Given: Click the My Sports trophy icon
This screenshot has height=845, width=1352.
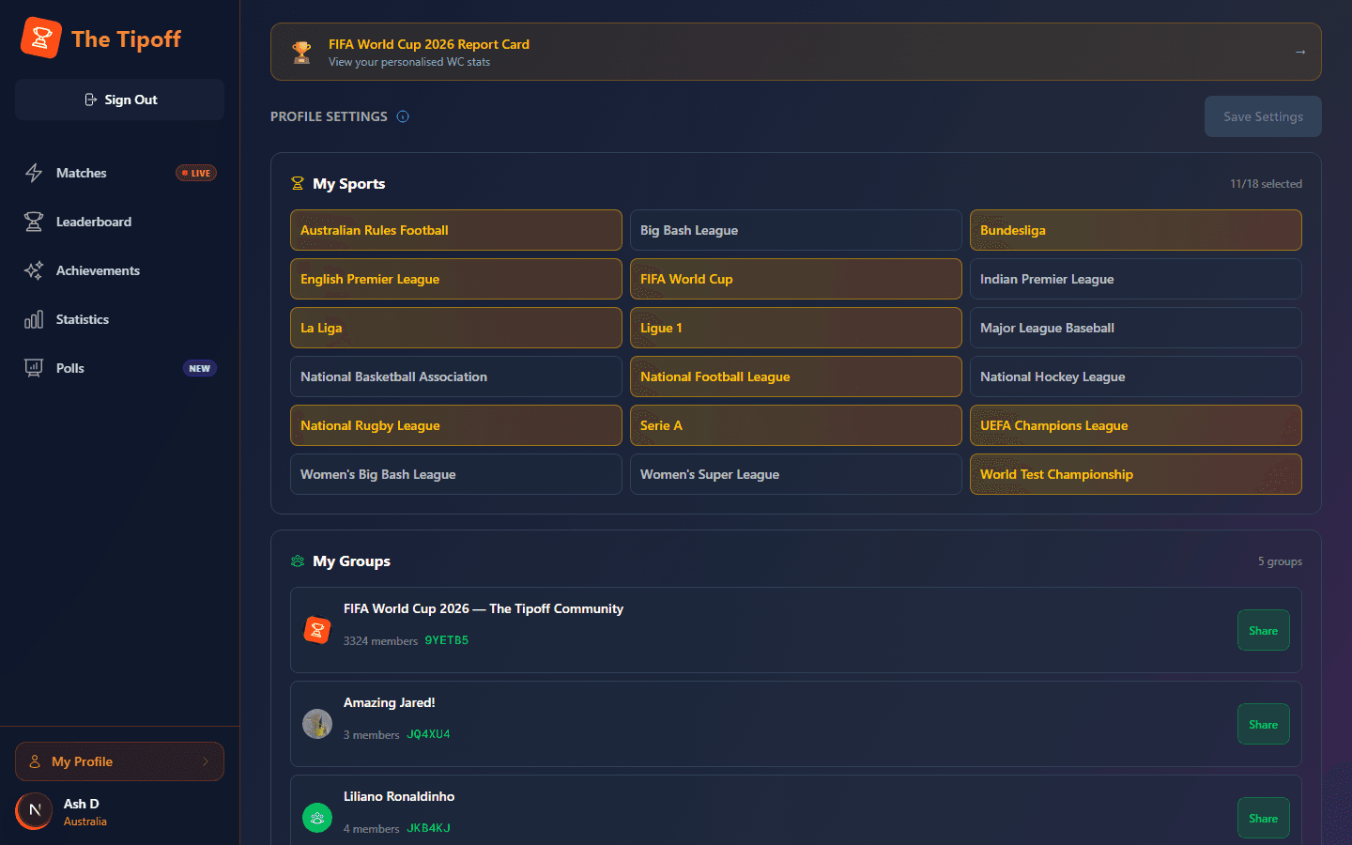Looking at the screenshot, I should pyautogui.click(x=298, y=184).
